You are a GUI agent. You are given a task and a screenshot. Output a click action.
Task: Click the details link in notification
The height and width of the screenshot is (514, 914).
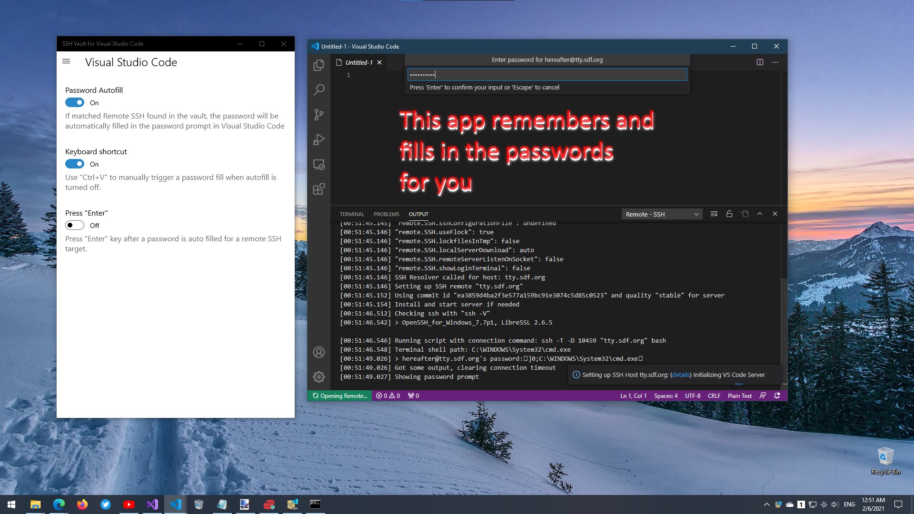[680, 375]
